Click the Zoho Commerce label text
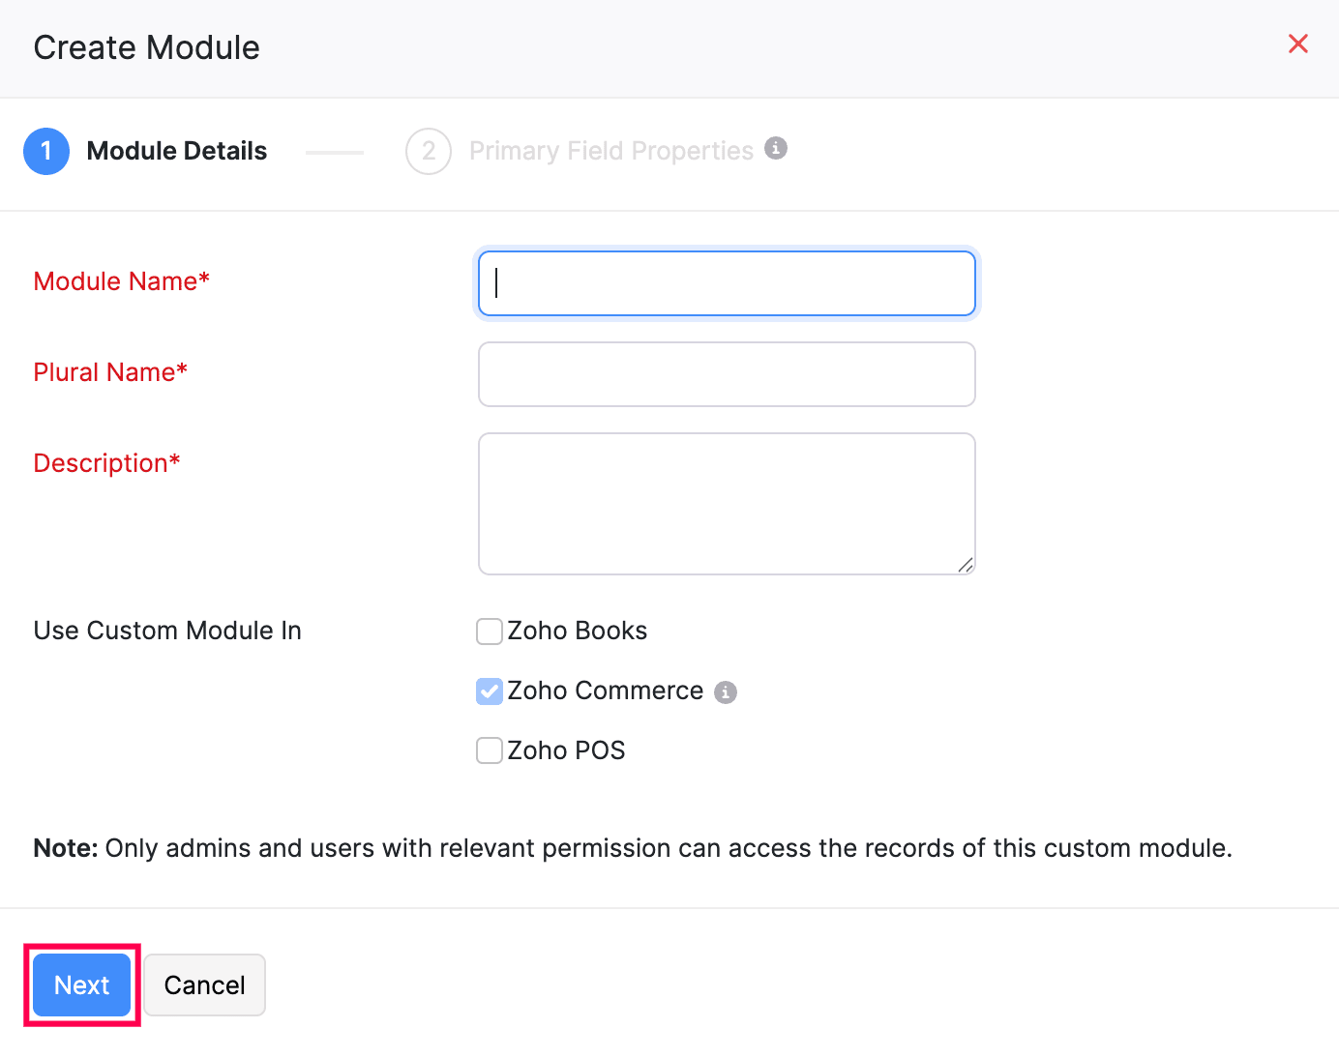Screen dimensions: 1339x1058 click(x=606, y=691)
